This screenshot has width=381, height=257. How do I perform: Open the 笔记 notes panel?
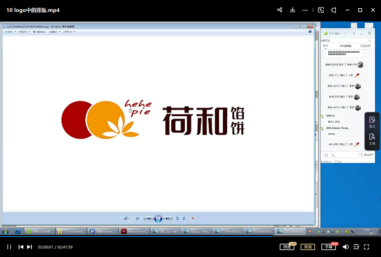pyautogui.click(x=372, y=123)
